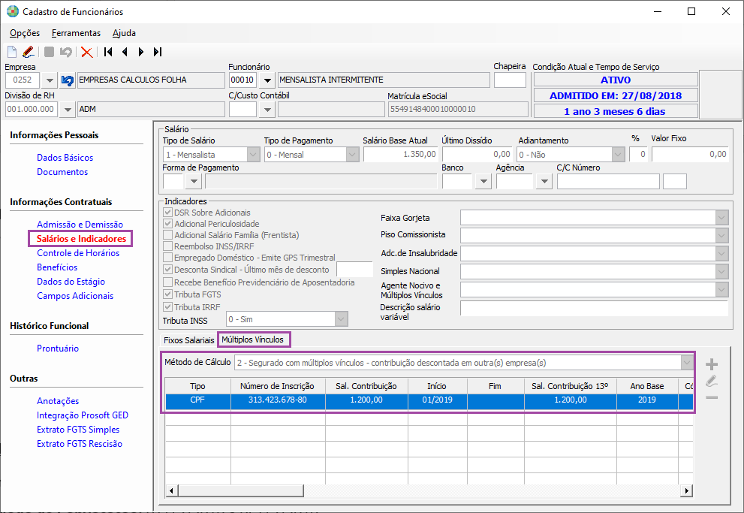
Task: Expand the Método de Cálculo dropdown
Action: click(x=687, y=363)
